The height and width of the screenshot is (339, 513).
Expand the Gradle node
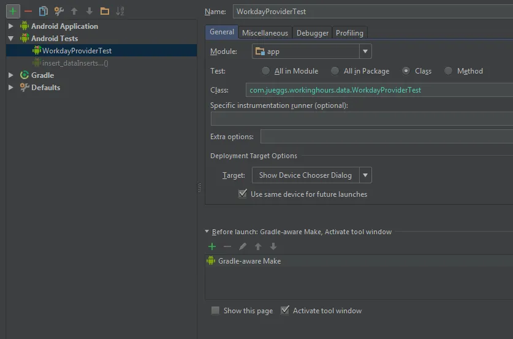[x=11, y=75]
